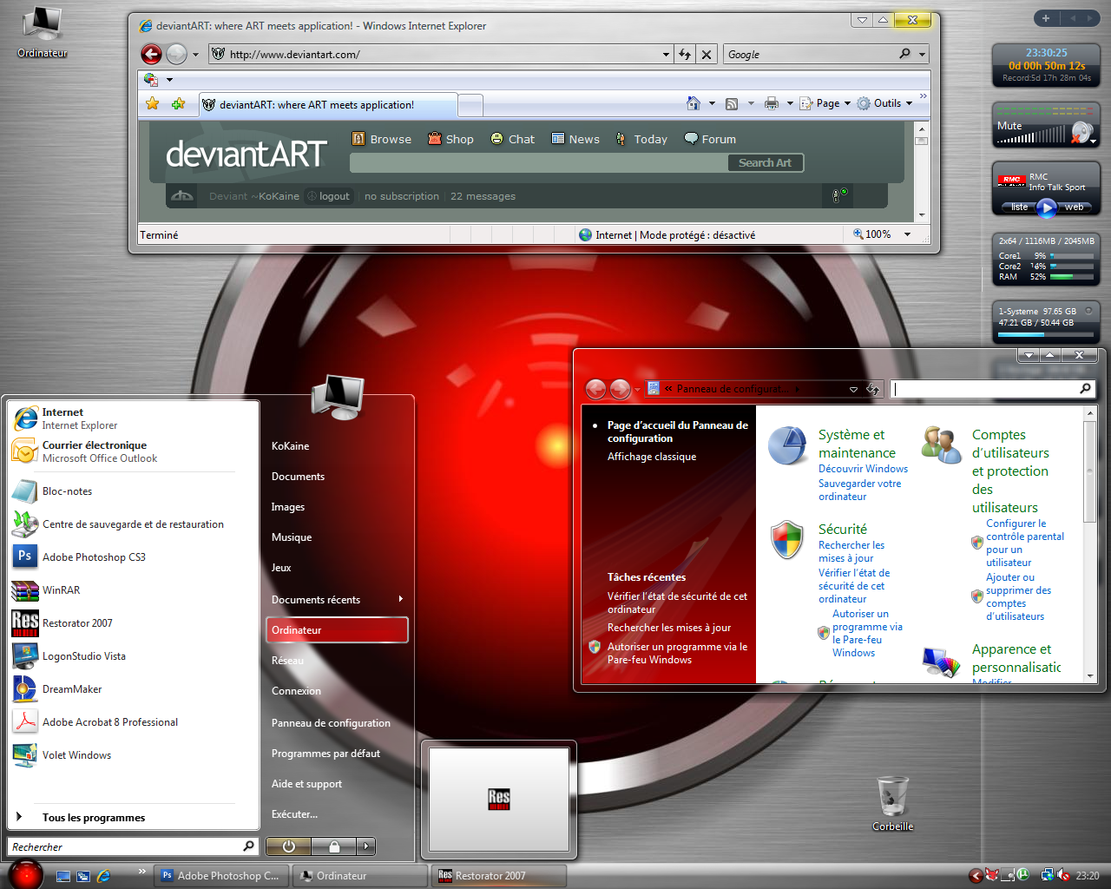Select Ordinateur in Start menu
The image size is (1111, 889).
point(337,629)
